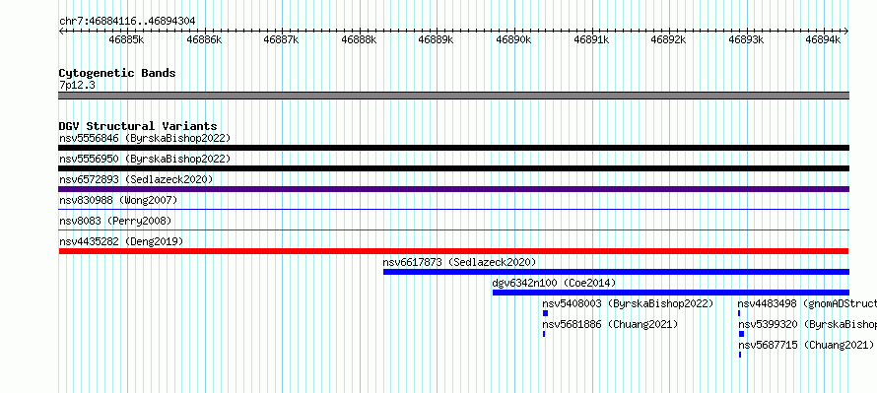Click the purple bar of nsv6572893

point(453,189)
